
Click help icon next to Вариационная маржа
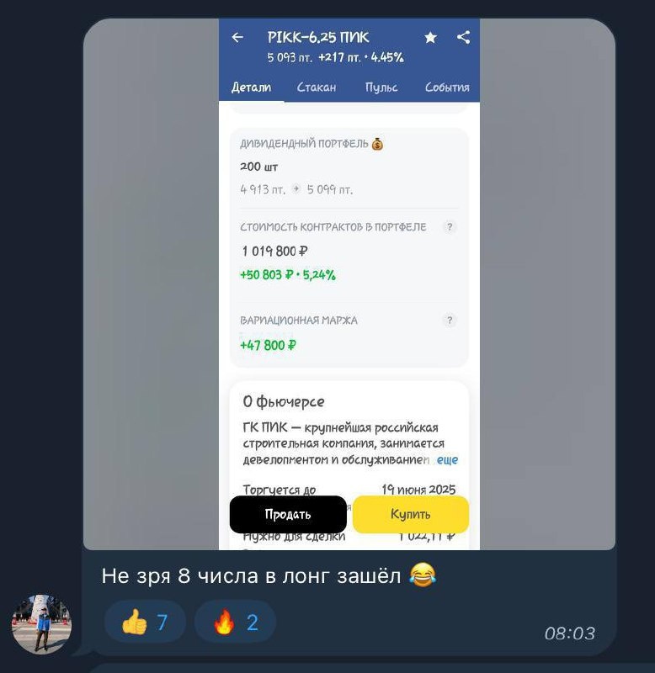[450, 321]
